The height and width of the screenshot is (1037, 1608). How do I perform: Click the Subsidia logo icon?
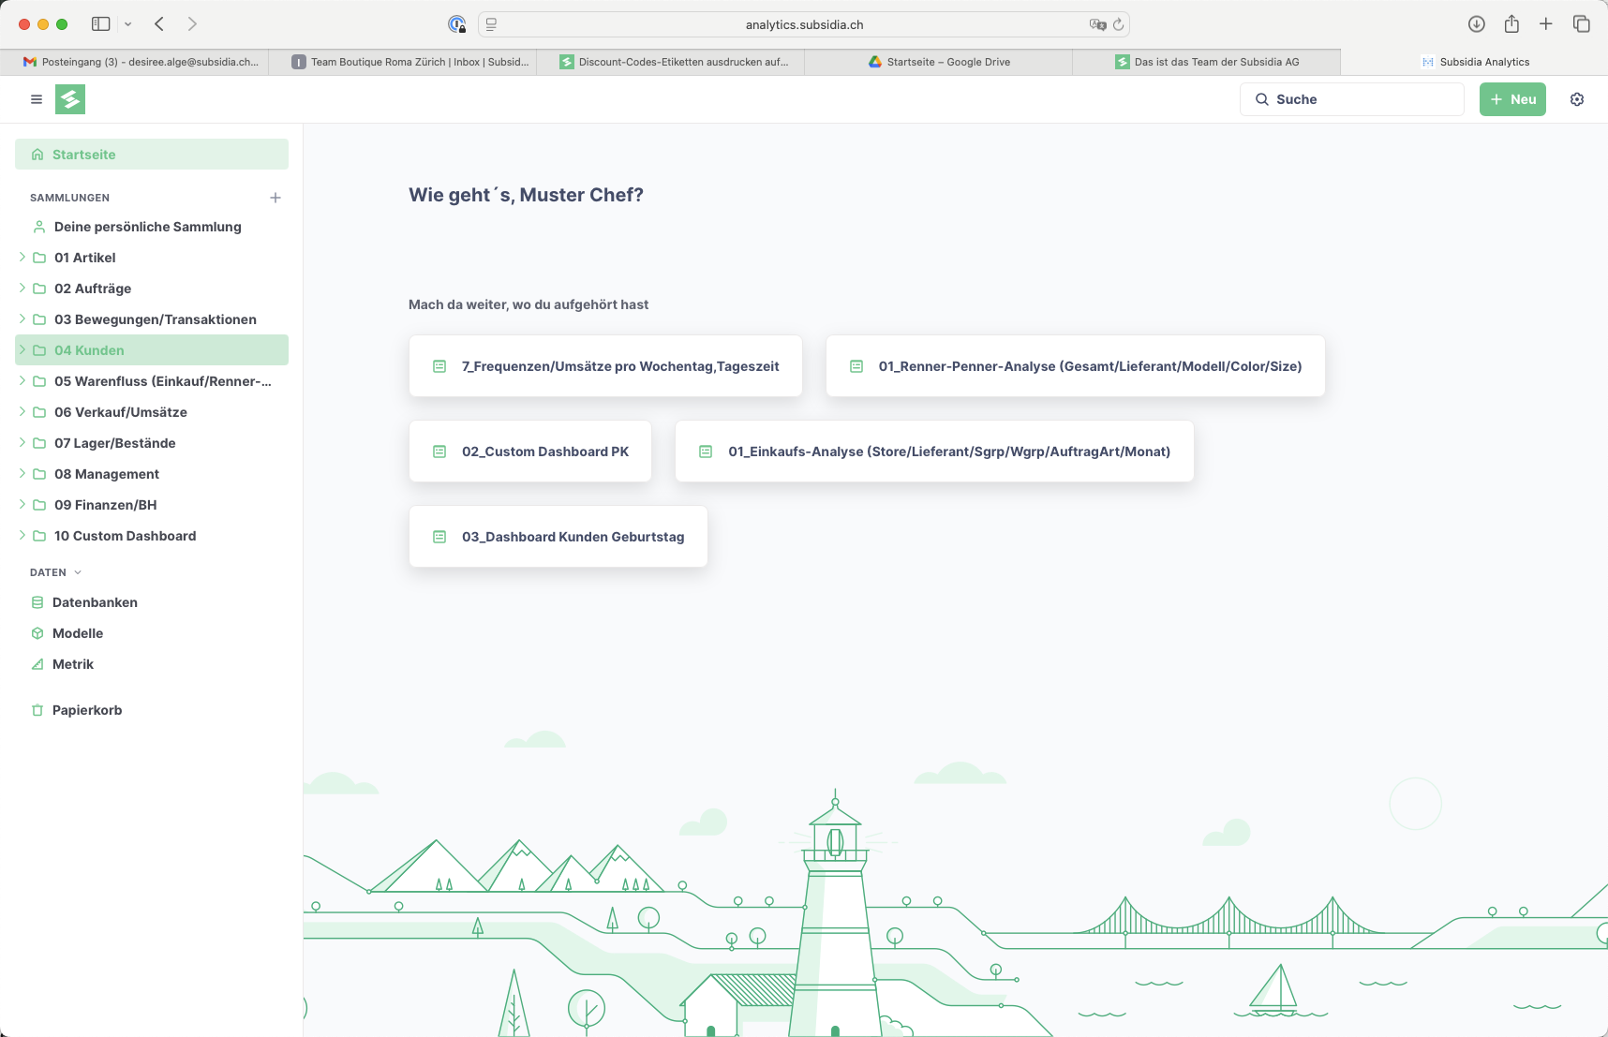tap(70, 99)
